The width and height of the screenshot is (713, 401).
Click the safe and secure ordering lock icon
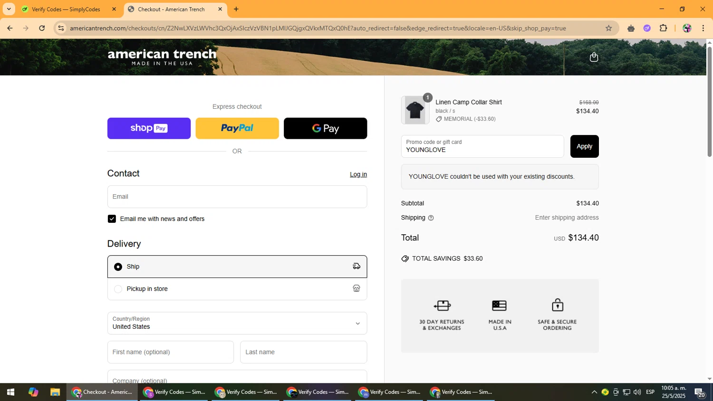[558, 305]
